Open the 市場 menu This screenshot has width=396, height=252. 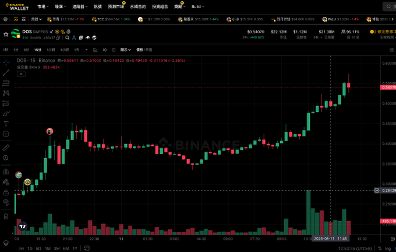[x=43, y=6]
